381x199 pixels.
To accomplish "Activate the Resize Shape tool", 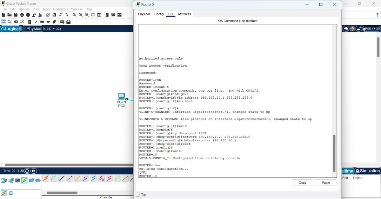I will pyautogui.click(x=22, y=22).
